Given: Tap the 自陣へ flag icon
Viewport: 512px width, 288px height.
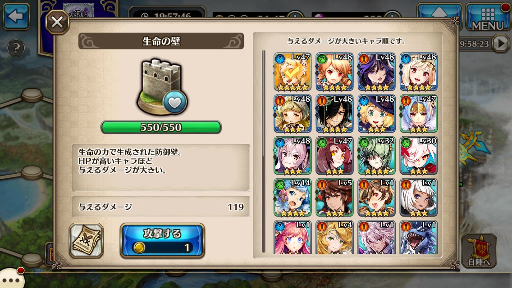Looking at the screenshot, I should (x=480, y=251).
